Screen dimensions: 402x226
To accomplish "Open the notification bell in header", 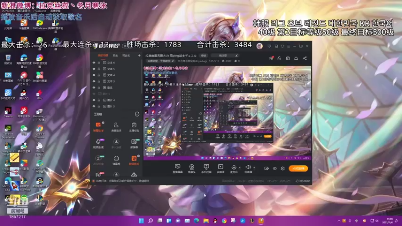I will click(x=296, y=58).
